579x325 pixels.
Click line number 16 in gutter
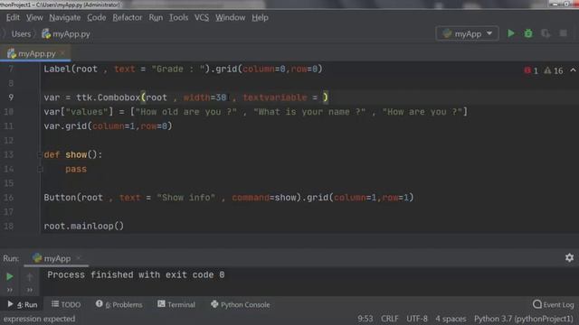click(x=8, y=198)
